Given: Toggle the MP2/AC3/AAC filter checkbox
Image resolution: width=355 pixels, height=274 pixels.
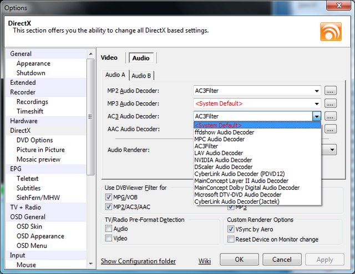Looking at the screenshot, I should pos(109,206).
